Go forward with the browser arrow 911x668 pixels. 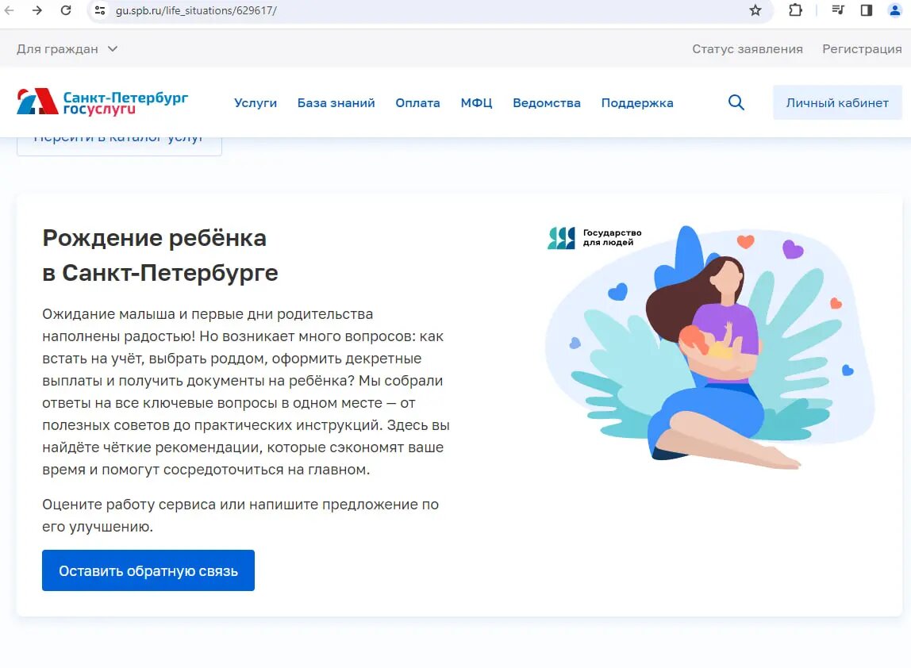(37, 10)
